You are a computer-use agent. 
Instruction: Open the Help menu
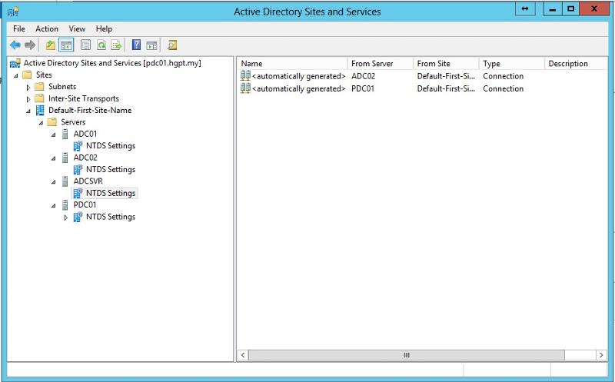tap(104, 28)
